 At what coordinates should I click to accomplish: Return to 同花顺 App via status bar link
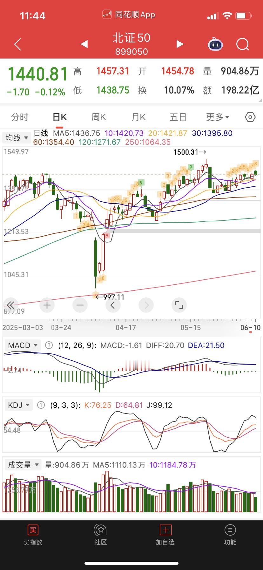(x=129, y=15)
